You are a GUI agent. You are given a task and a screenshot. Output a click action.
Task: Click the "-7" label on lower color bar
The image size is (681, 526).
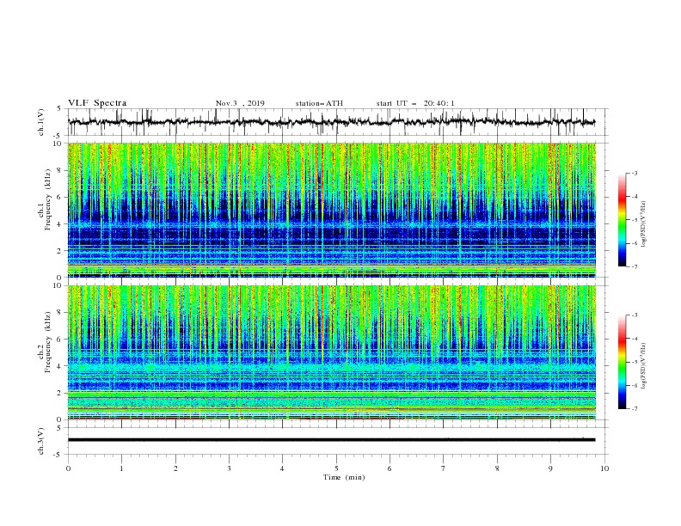635,409
